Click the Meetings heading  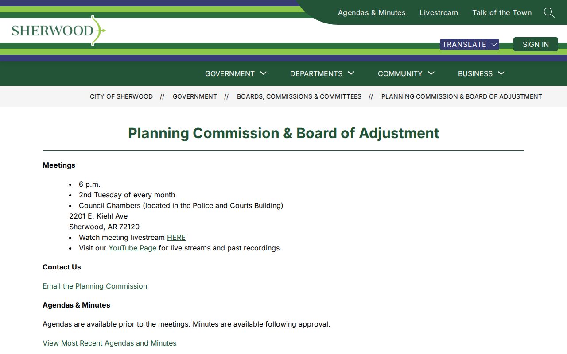coord(59,165)
